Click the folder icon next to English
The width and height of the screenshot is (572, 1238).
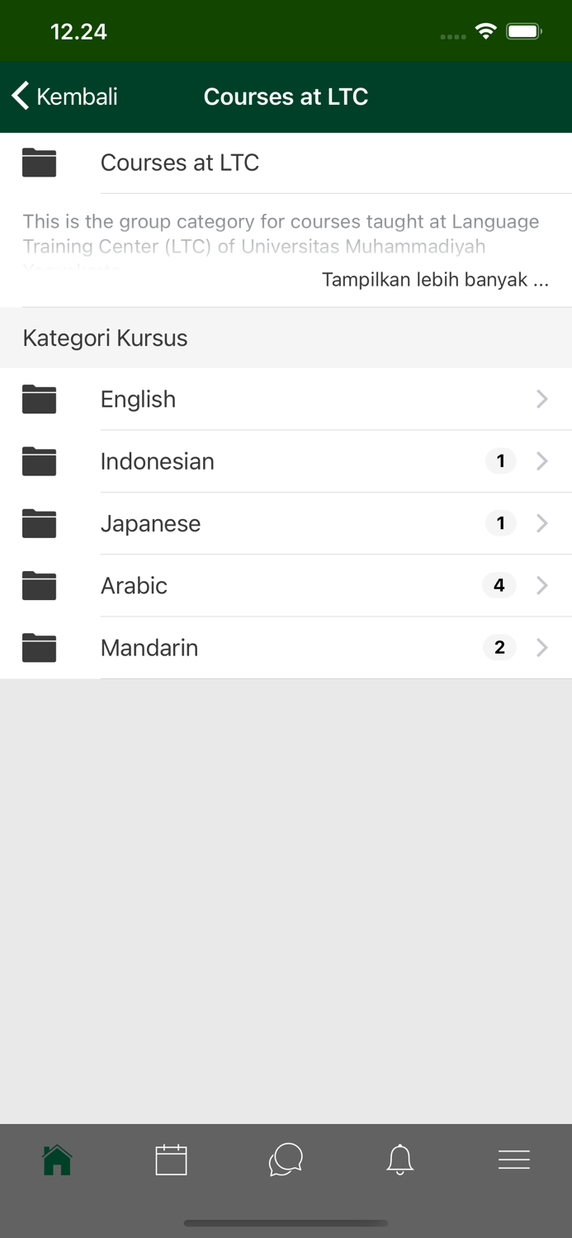point(39,399)
